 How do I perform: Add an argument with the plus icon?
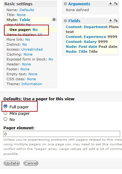[x=111, y=3]
